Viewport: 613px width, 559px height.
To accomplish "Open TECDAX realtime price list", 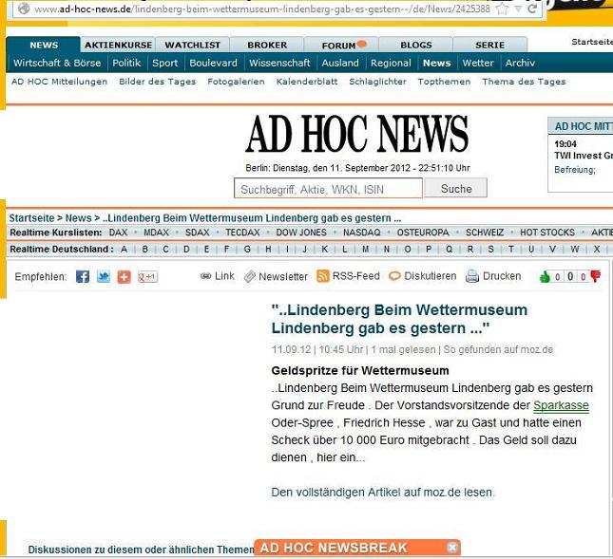I will tap(242, 233).
